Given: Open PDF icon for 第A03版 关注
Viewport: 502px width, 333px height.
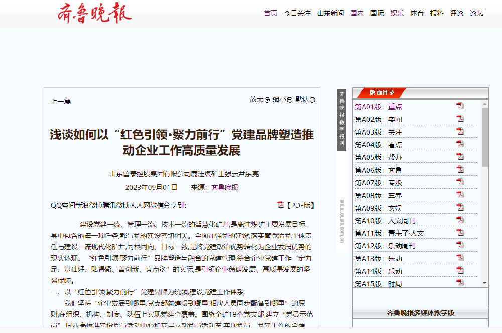Looking at the screenshot, I should (x=460, y=131).
